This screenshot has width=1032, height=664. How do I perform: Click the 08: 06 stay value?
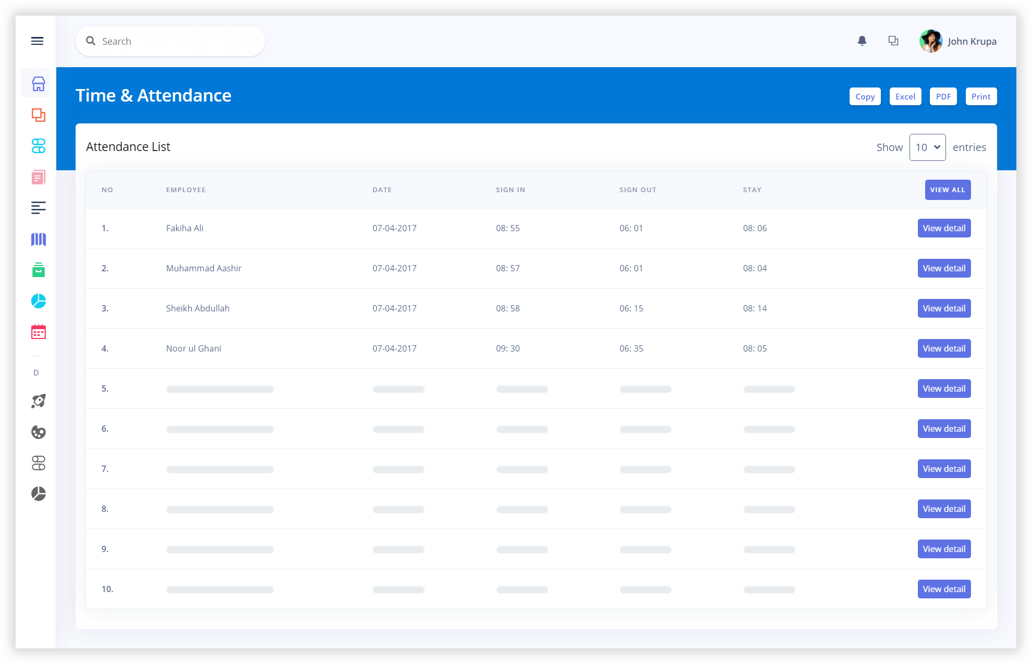coord(755,228)
